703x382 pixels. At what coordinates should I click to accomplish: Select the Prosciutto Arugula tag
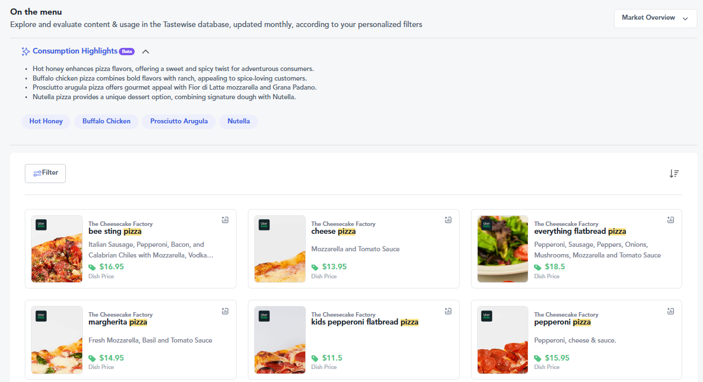pos(179,121)
